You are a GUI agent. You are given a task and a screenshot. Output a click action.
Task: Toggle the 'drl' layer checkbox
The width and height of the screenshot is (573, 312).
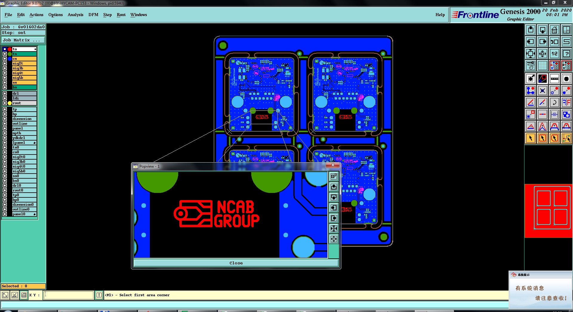pos(5,93)
